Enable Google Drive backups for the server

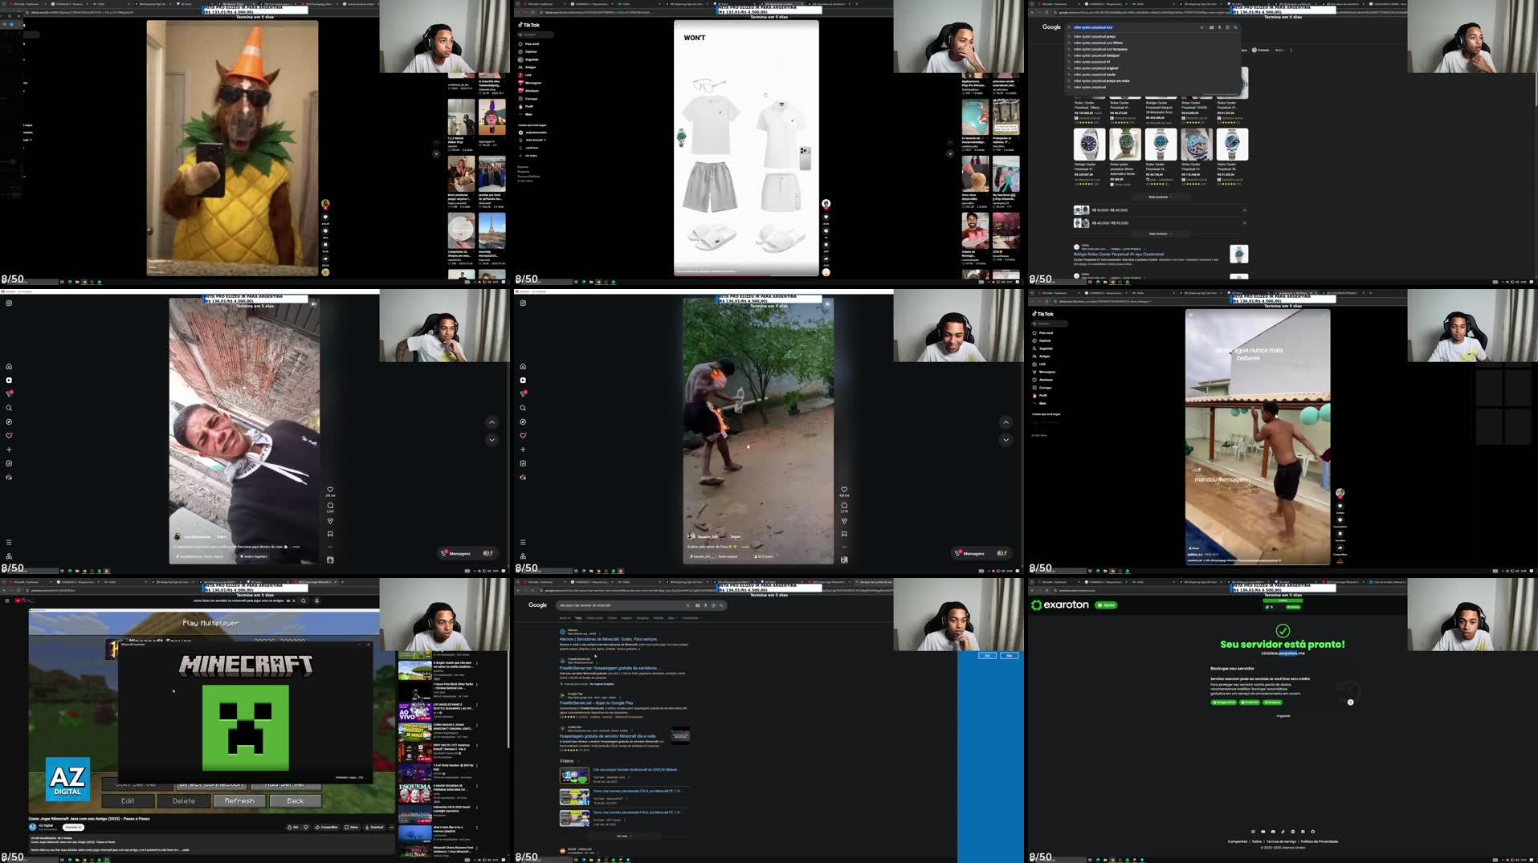coord(1224,702)
